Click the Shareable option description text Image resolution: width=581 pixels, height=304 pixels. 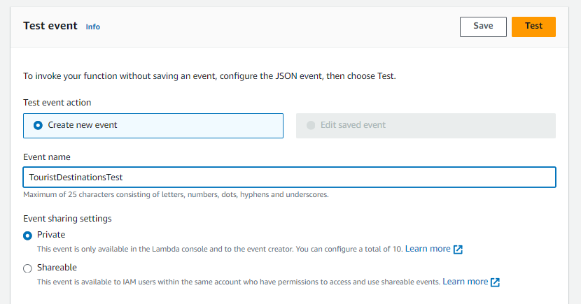(x=238, y=282)
